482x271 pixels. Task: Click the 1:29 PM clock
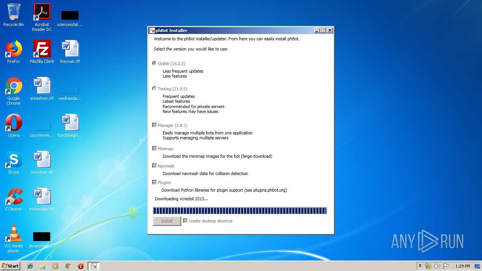pyautogui.click(x=463, y=266)
